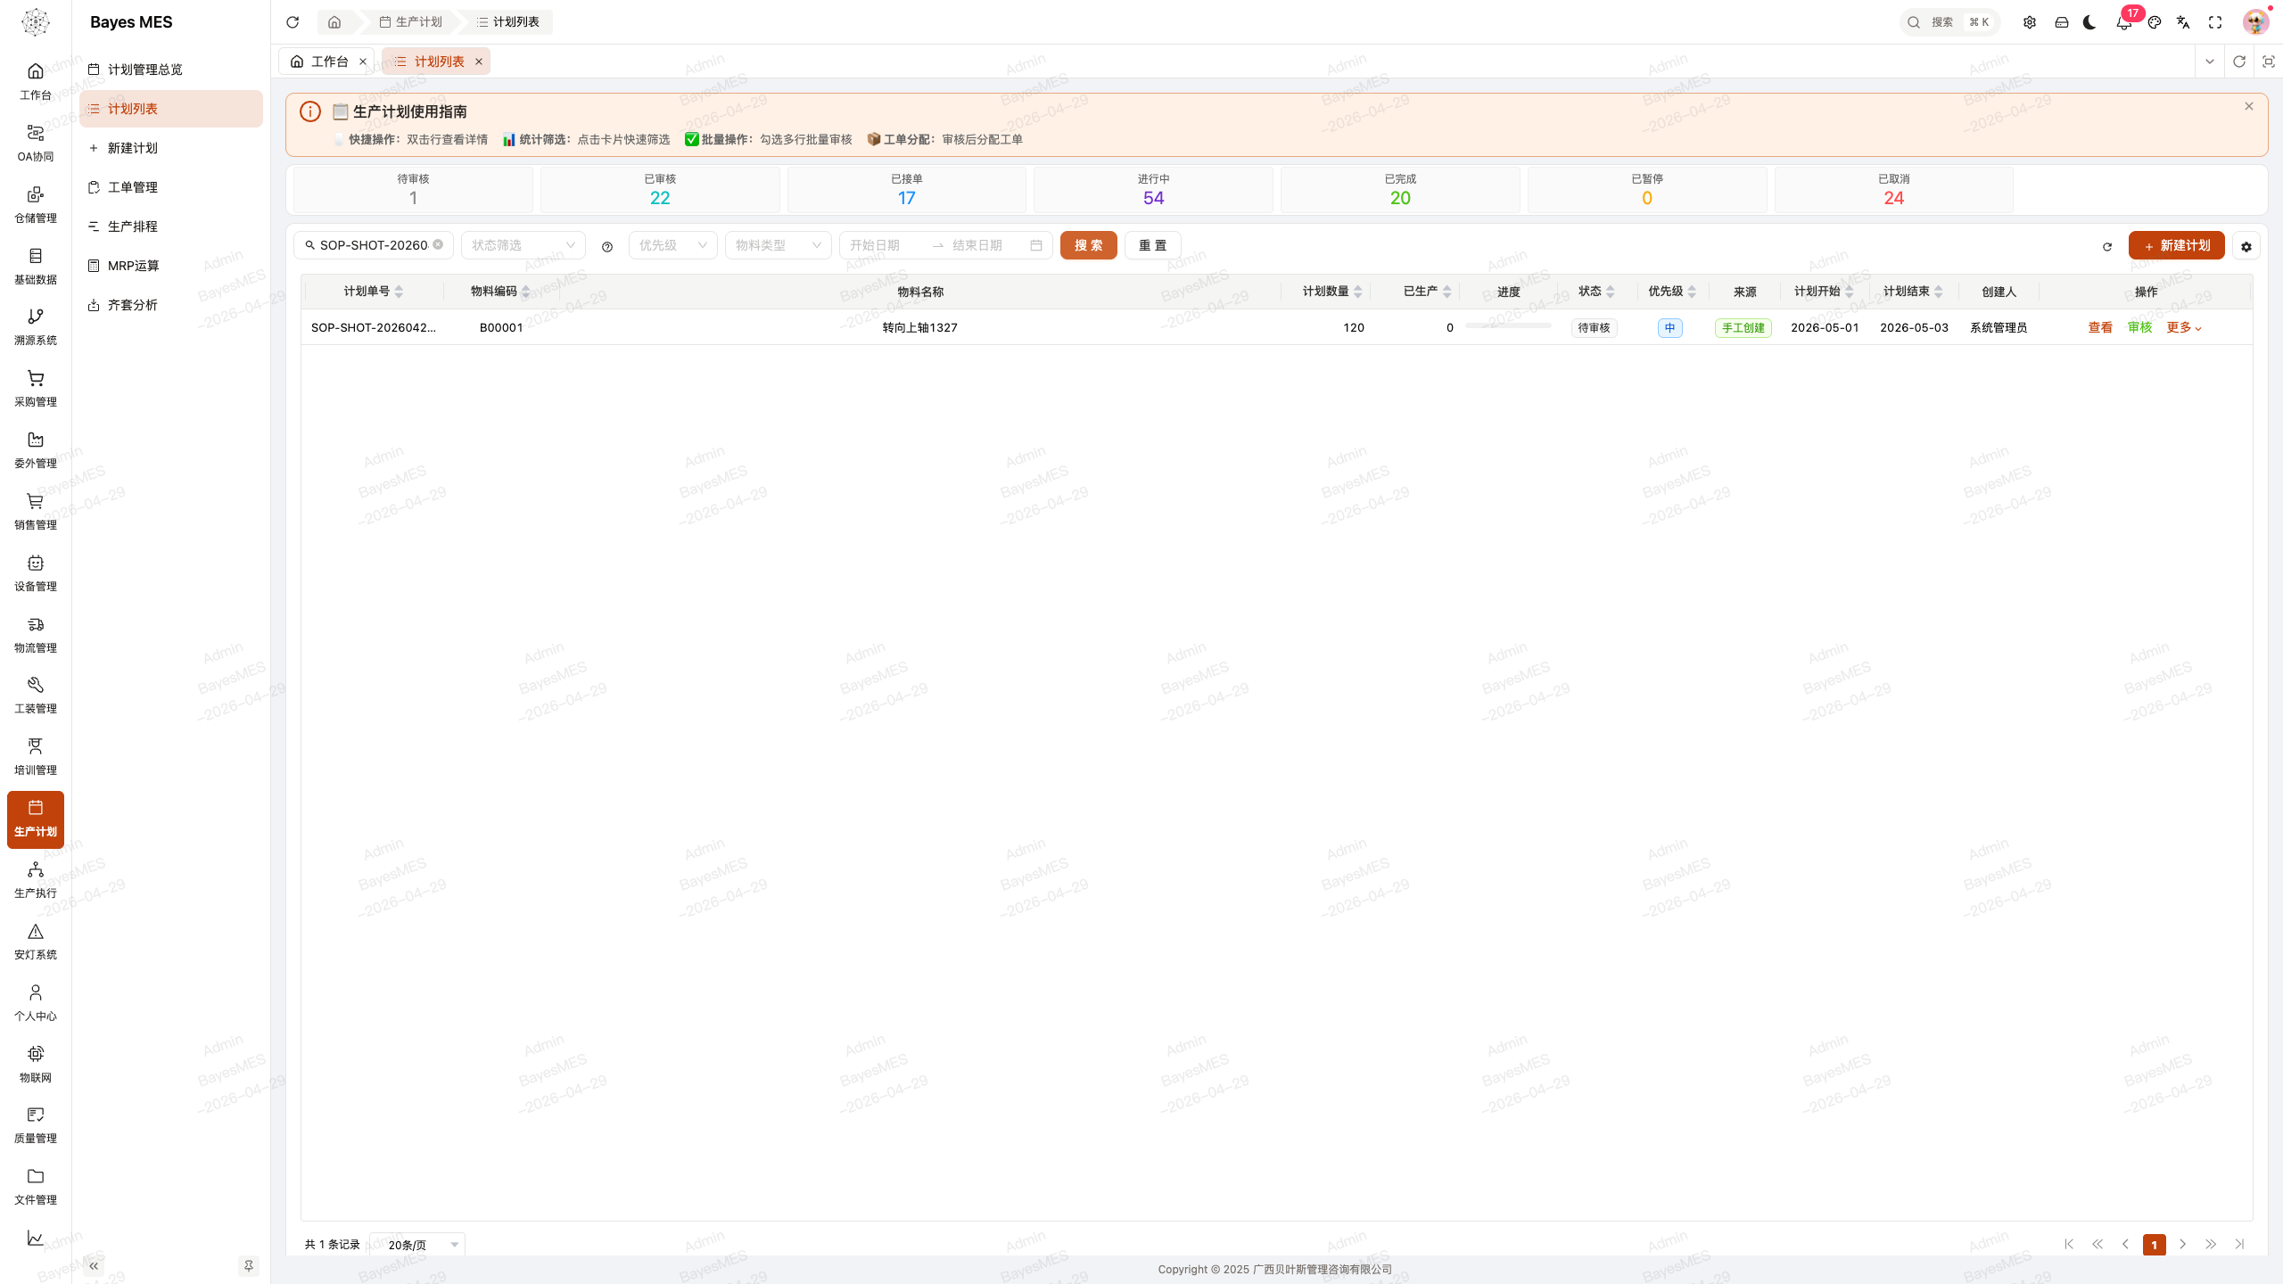
Task: Enter fullscreen mode via top bar icon
Action: click(2215, 22)
